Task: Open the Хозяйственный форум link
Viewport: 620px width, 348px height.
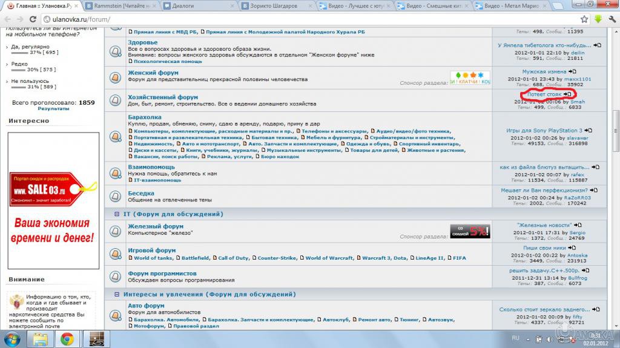Action: pos(163,97)
